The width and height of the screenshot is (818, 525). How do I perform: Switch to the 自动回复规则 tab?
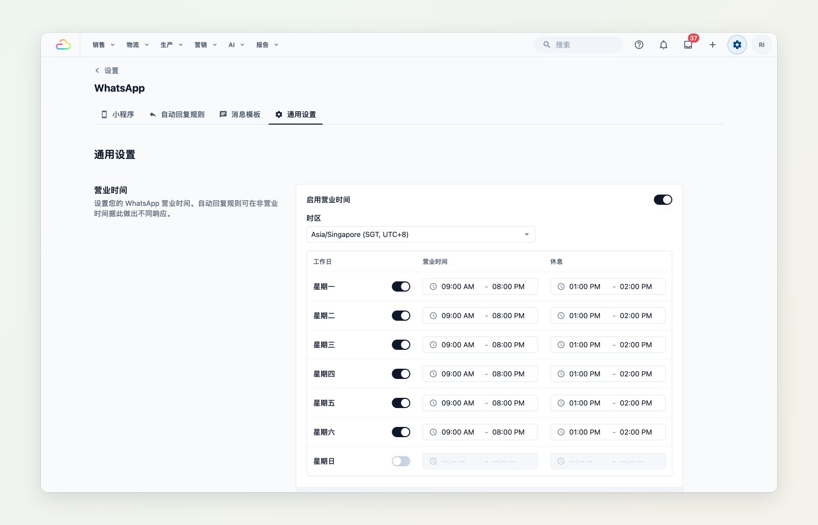177,114
